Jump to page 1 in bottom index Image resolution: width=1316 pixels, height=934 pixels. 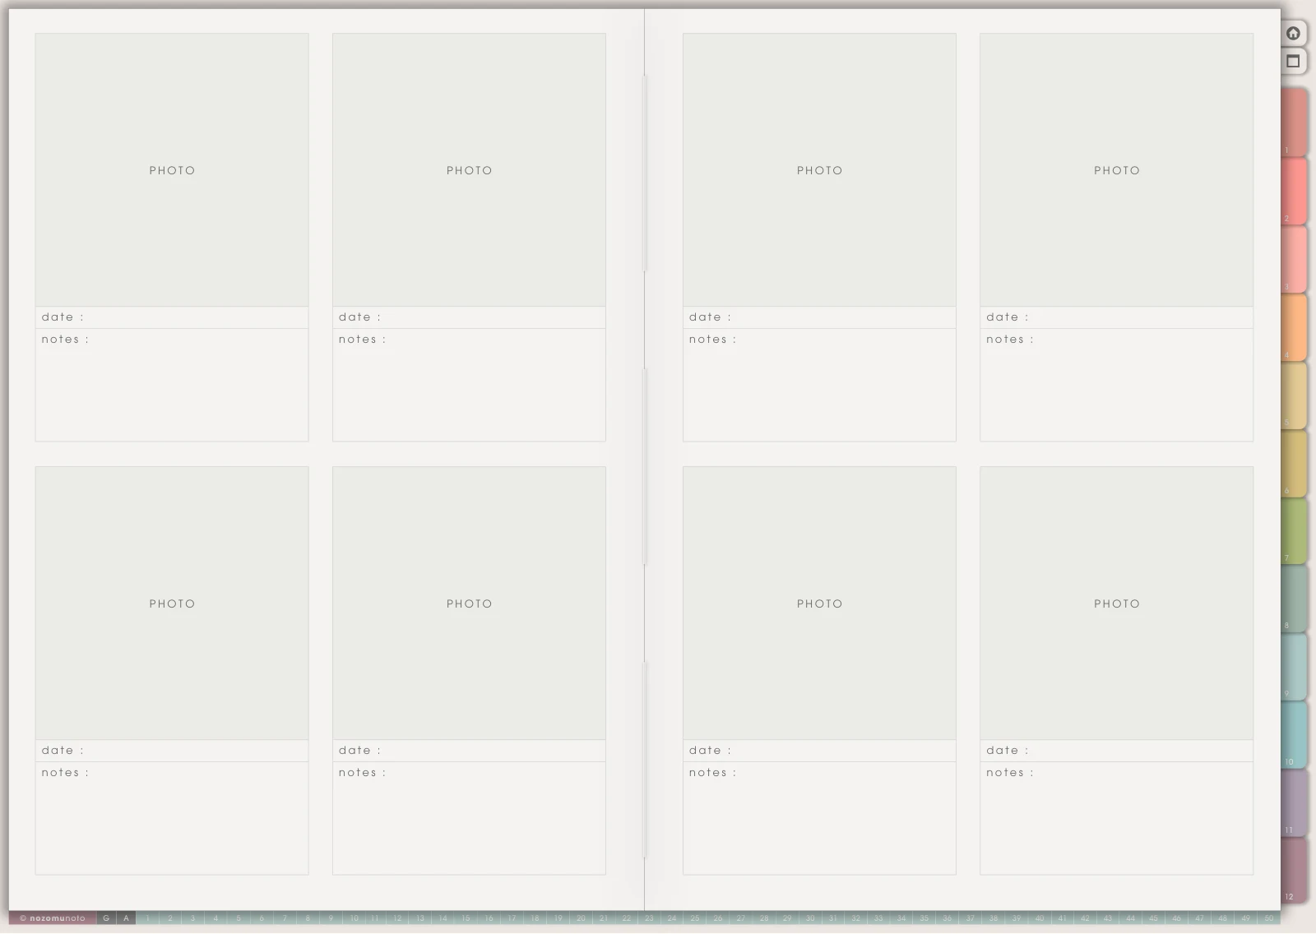click(148, 918)
